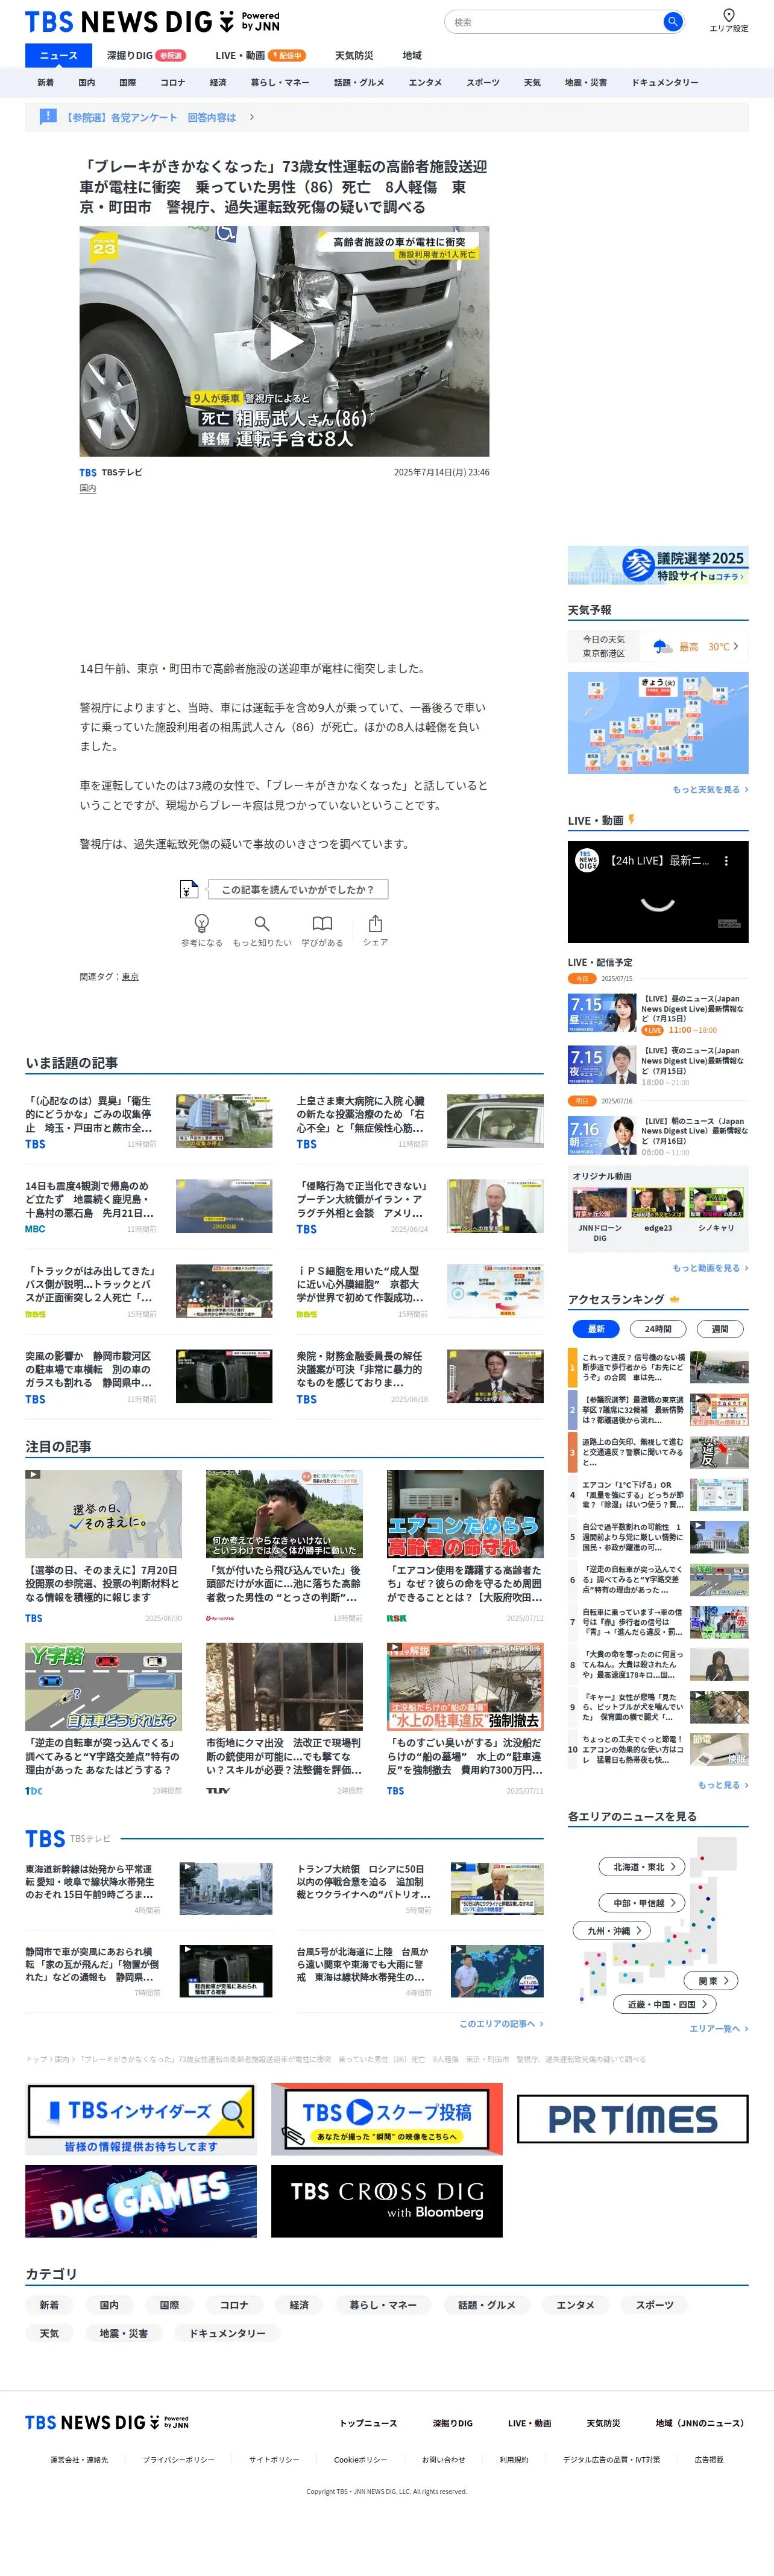Open エンタメ in the top sub-navigation

[x=424, y=83]
